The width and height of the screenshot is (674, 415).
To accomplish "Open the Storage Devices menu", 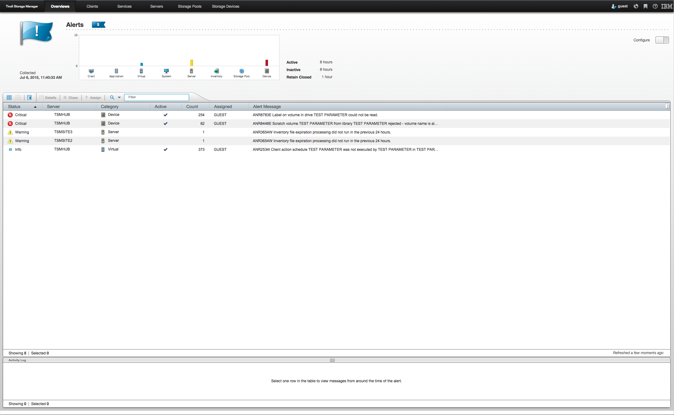I will click(226, 6).
